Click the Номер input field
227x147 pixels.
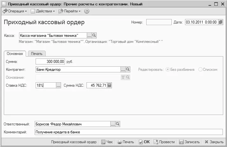point(159,22)
